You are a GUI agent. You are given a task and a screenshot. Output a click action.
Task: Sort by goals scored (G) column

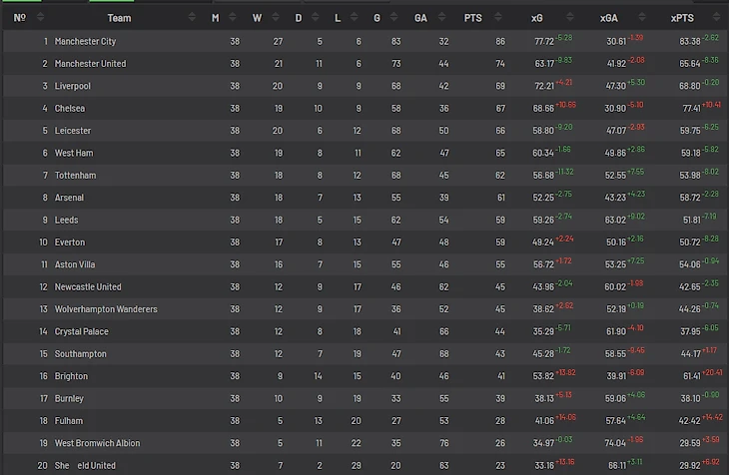tap(376, 18)
